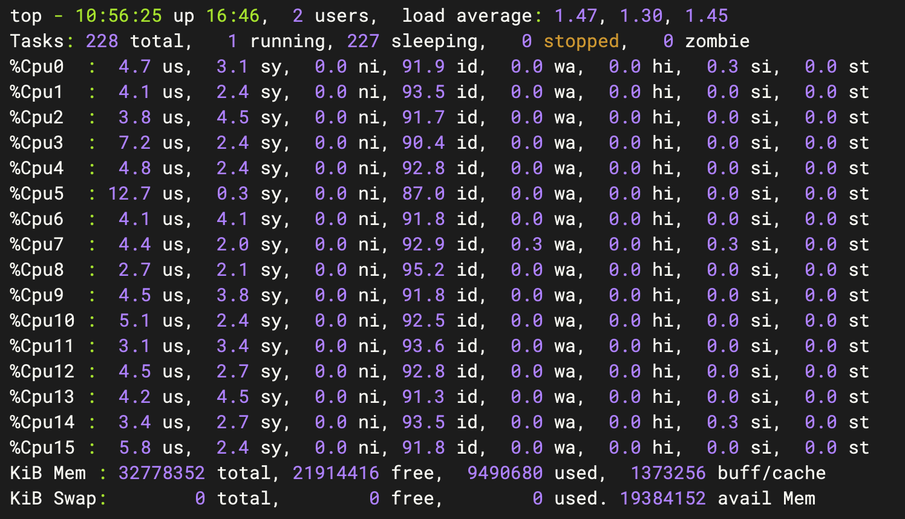Select load average value 1.45

pos(706,16)
